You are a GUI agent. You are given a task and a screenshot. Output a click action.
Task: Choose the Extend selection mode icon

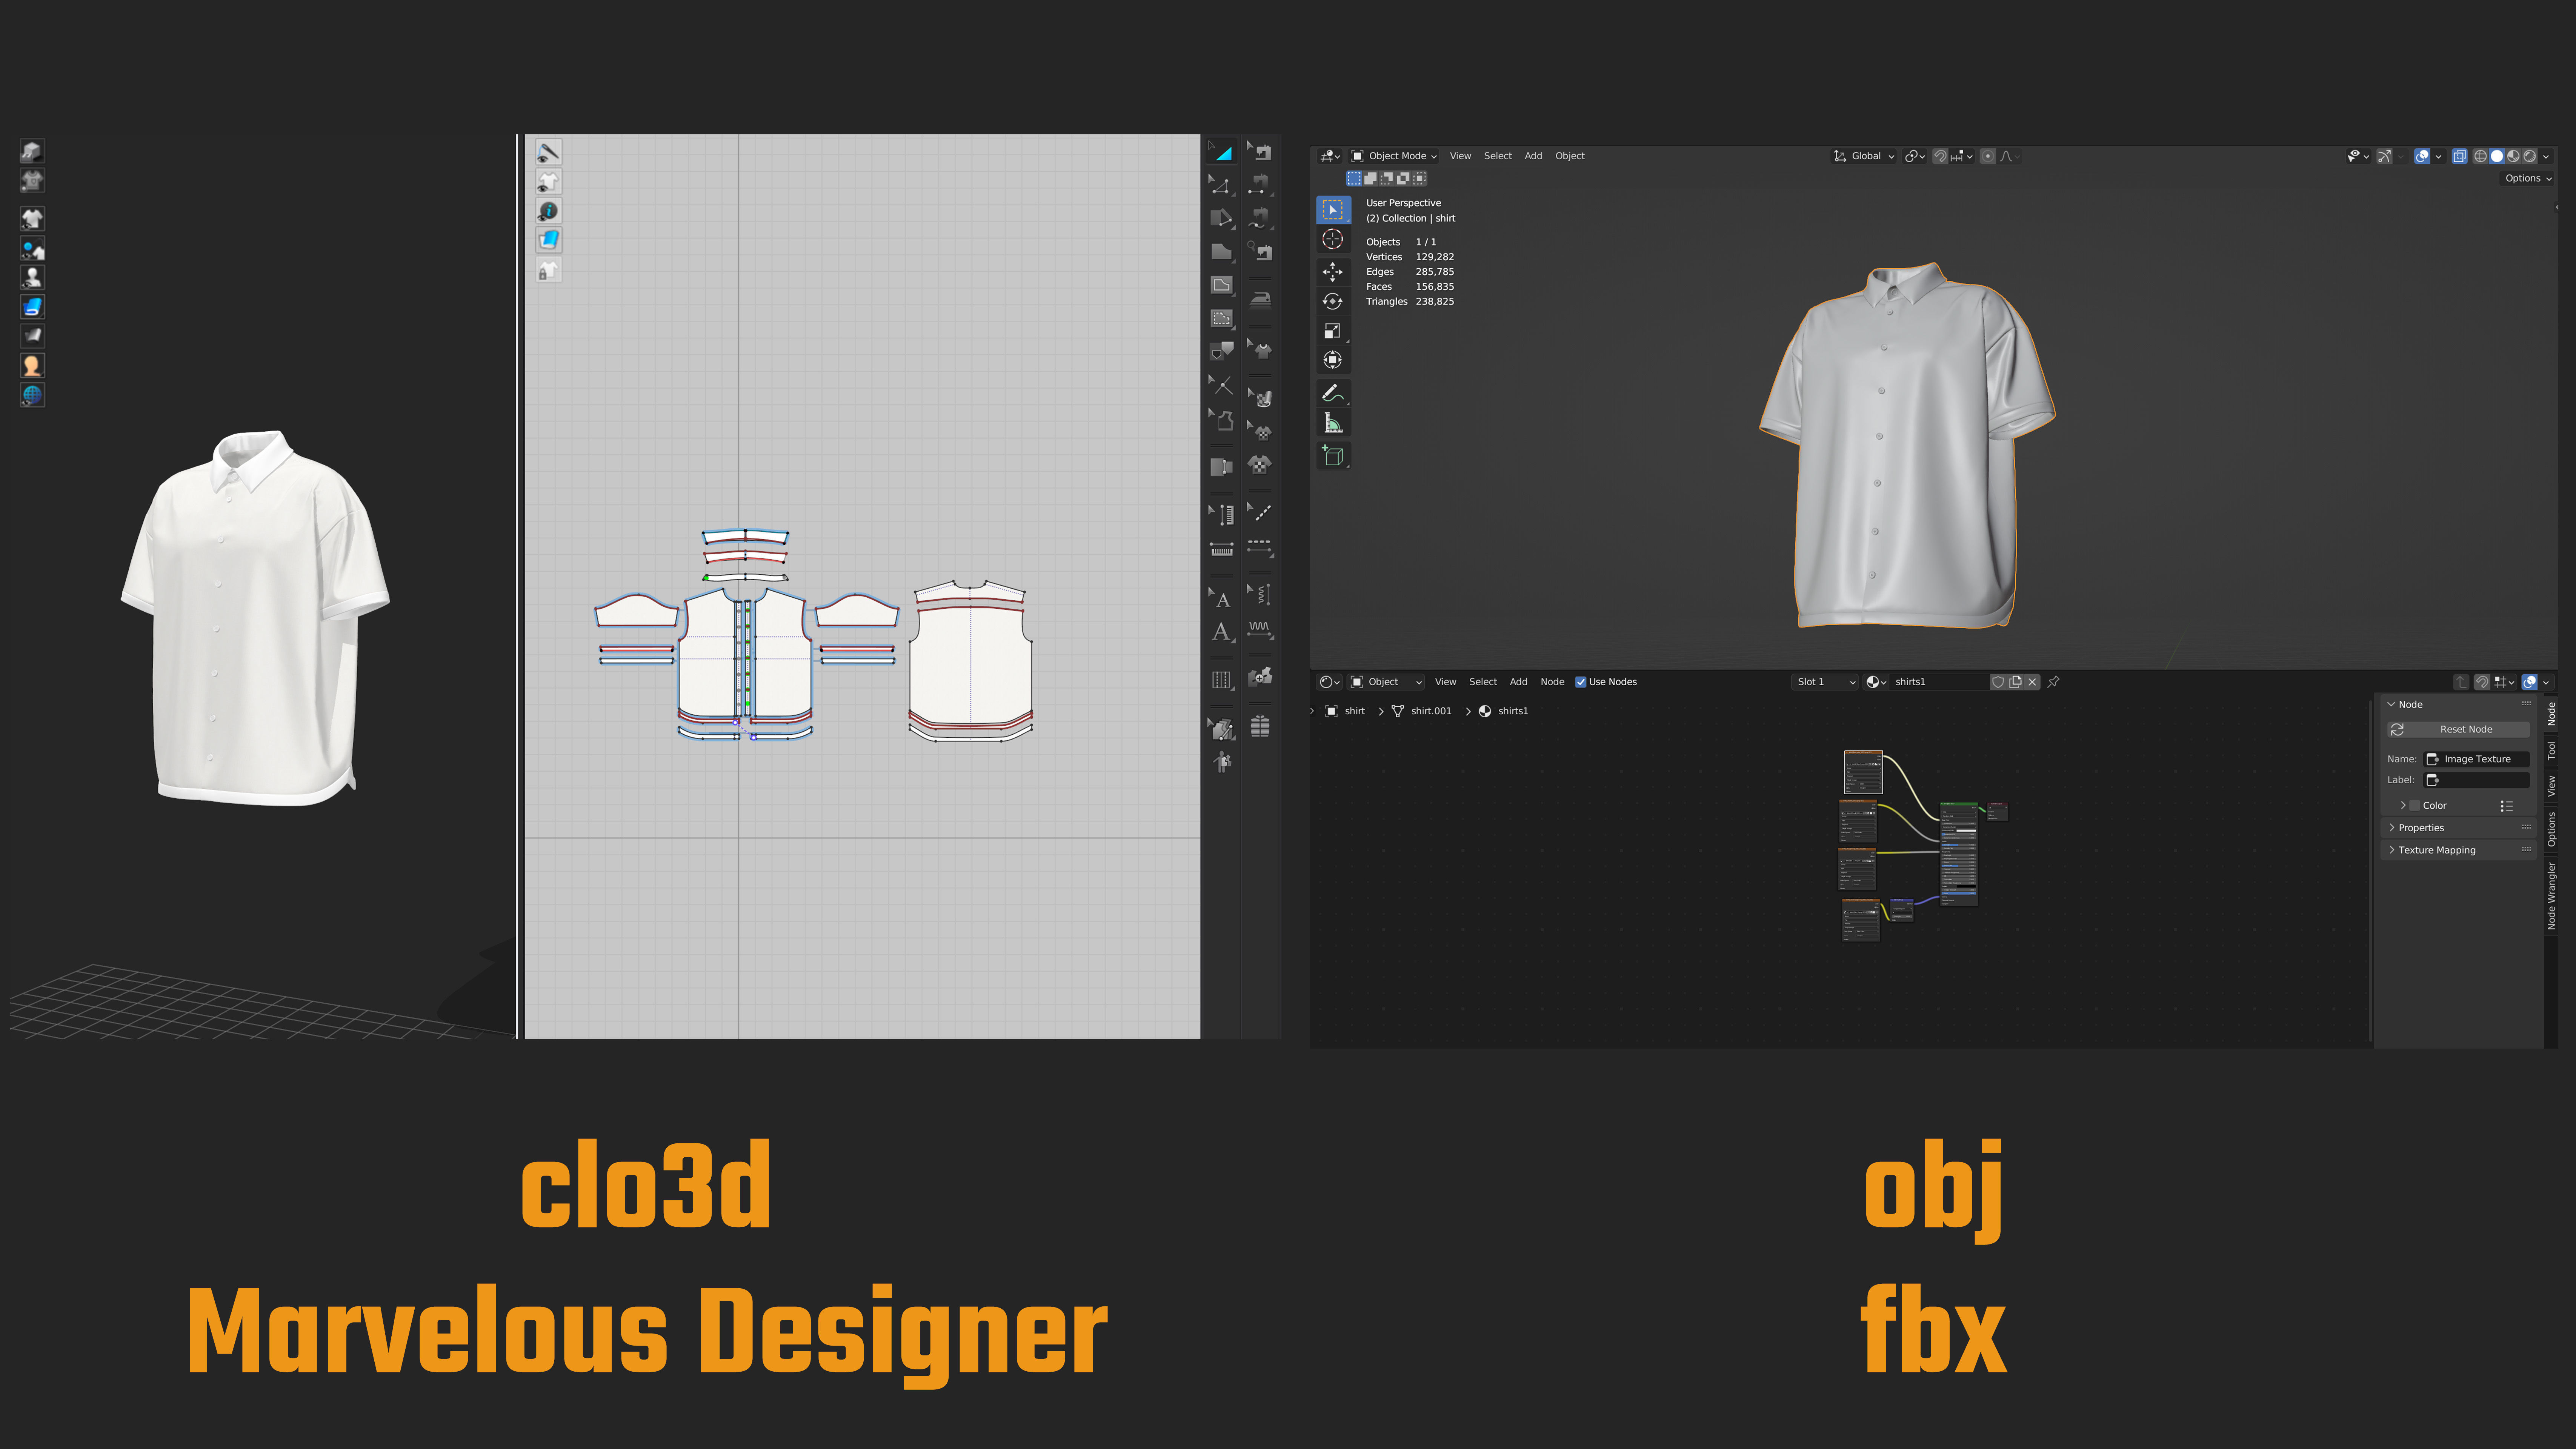pyautogui.click(x=1371, y=178)
